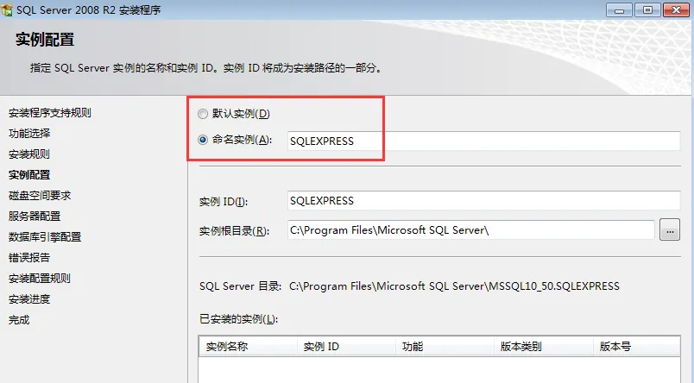694x383 pixels.
Task: Select the 磁盘空间要求 step
Action: (40, 196)
